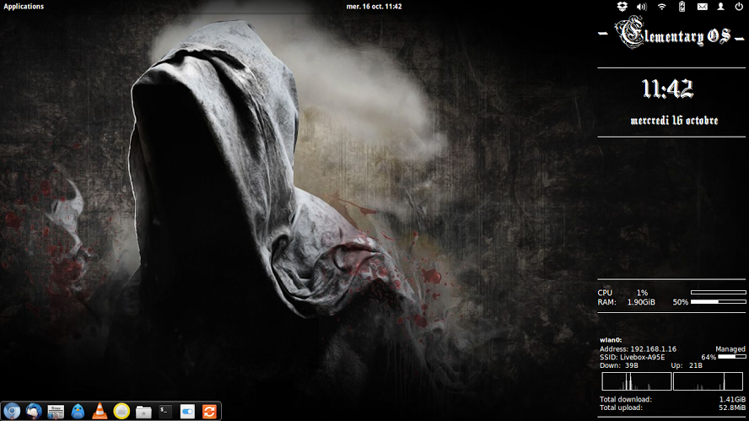Open the newspaper-style dock icon
749x421 pixels.
tap(56, 411)
